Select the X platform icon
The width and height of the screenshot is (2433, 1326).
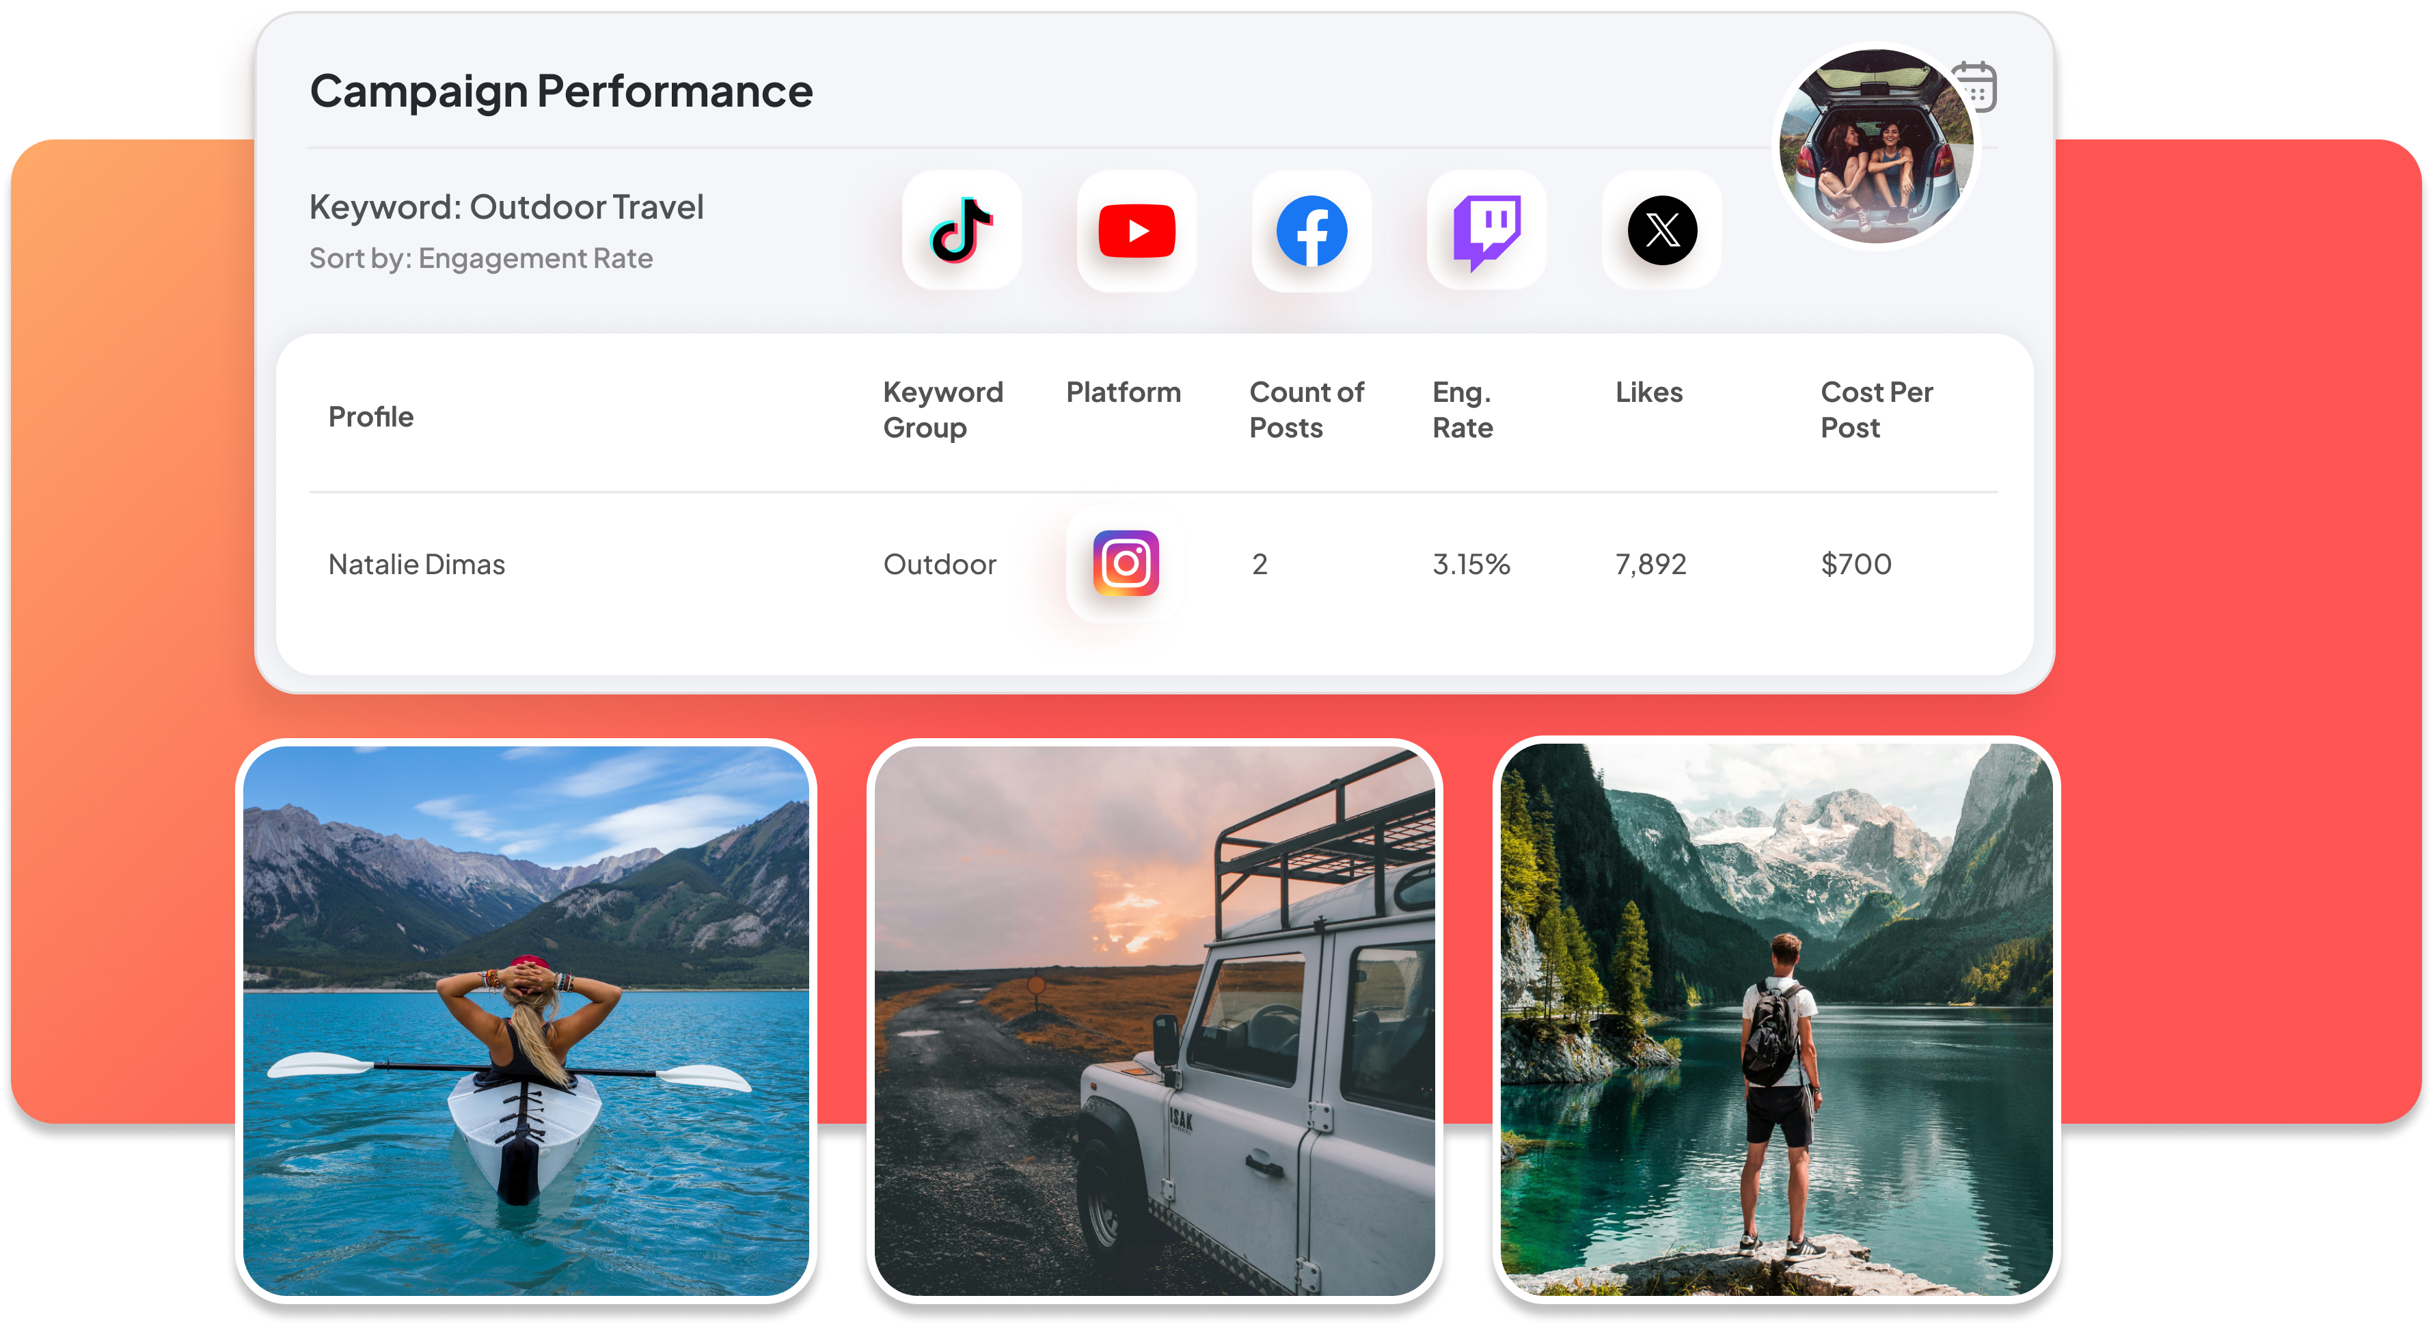tap(1661, 230)
